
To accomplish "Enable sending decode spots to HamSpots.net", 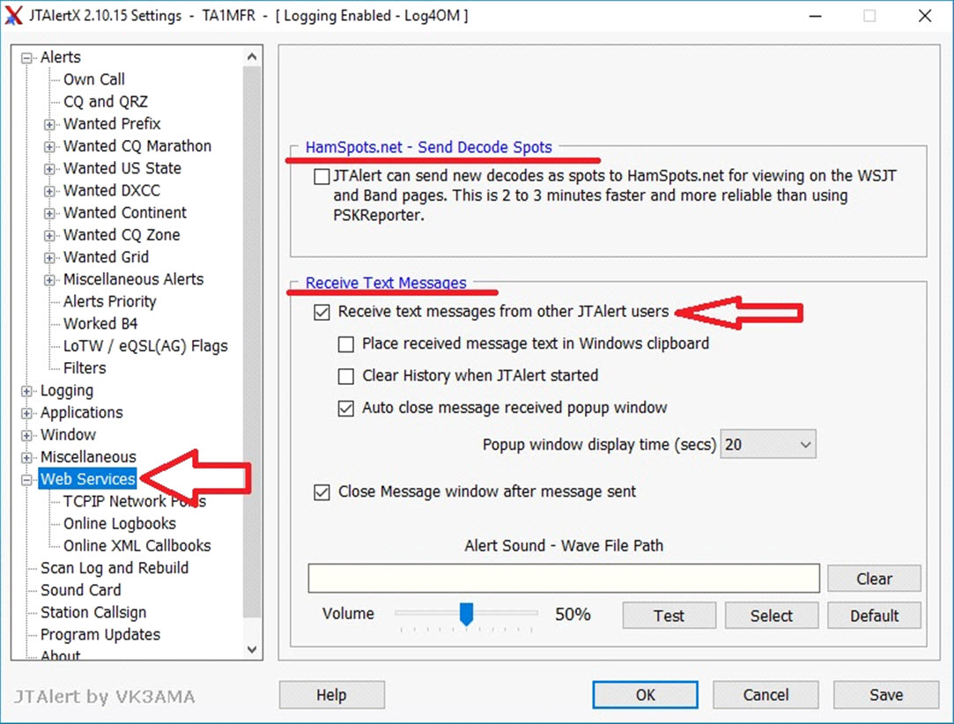I will pos(322,177).
